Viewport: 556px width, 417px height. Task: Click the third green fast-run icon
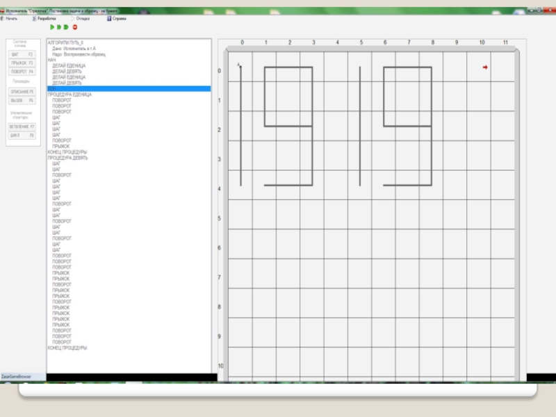click(x=66, y=27)
